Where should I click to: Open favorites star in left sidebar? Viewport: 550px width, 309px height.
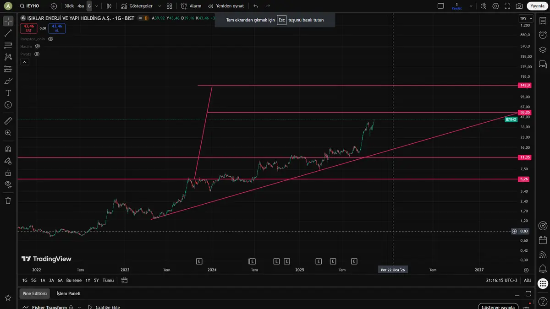tap(8, 298)
